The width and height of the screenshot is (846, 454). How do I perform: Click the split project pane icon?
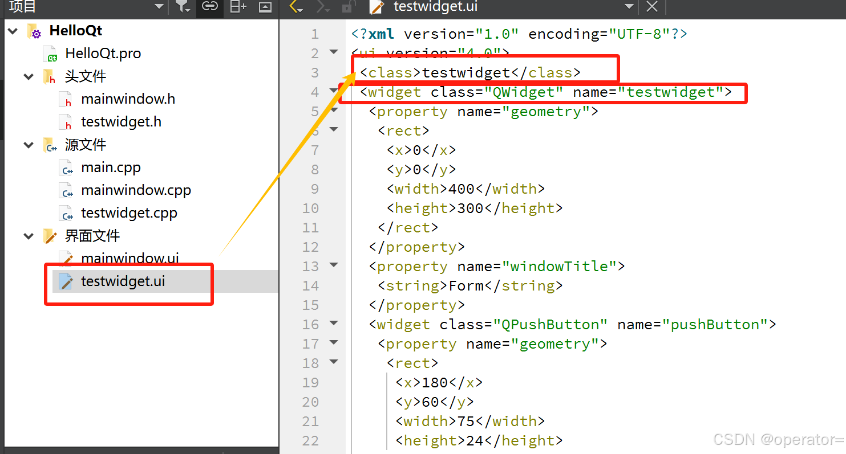[238, 7]
